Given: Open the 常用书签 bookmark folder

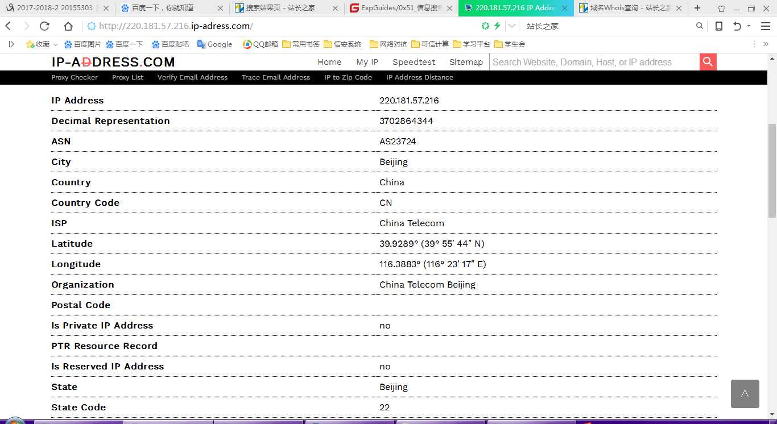Looking at the screenshot, I should 301,44.
